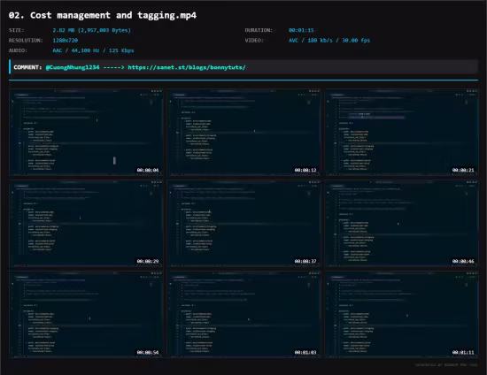Click the file size value 2.82 MB
This screenshot has height=375, width=487.
click(91, 30)
